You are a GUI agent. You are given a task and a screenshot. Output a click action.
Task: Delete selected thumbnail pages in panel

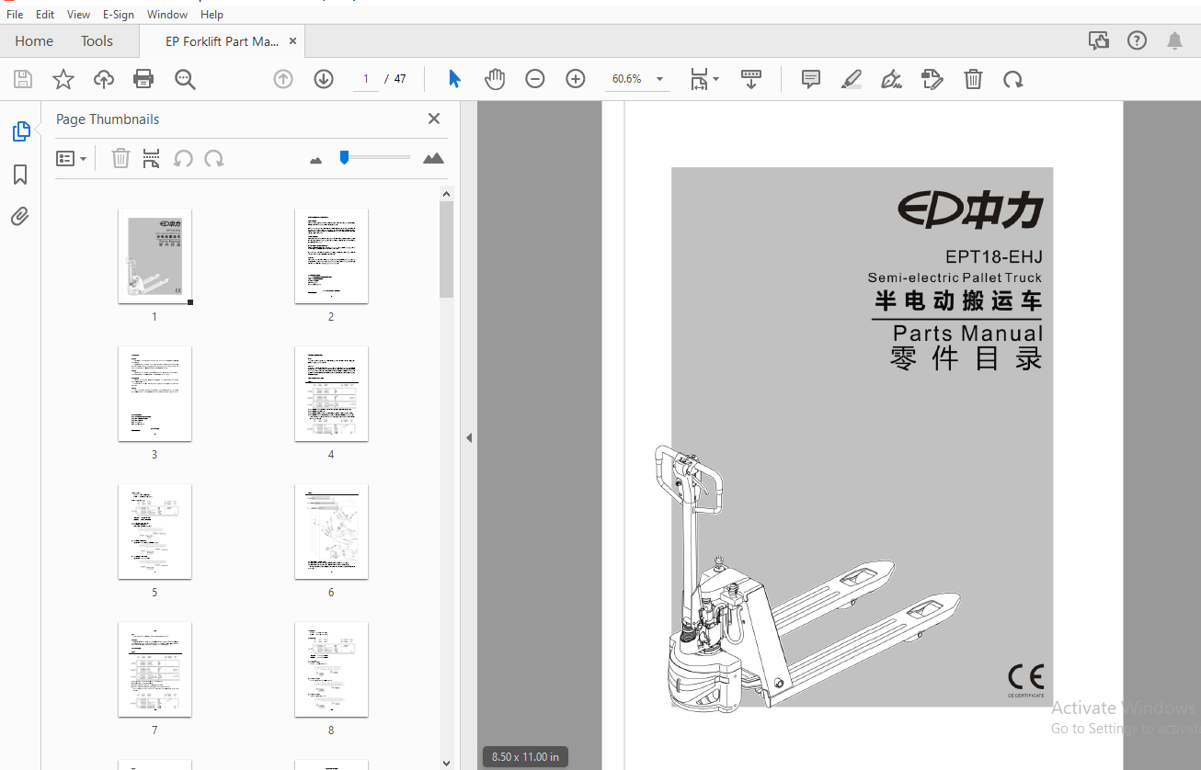(x=120, y=158)
